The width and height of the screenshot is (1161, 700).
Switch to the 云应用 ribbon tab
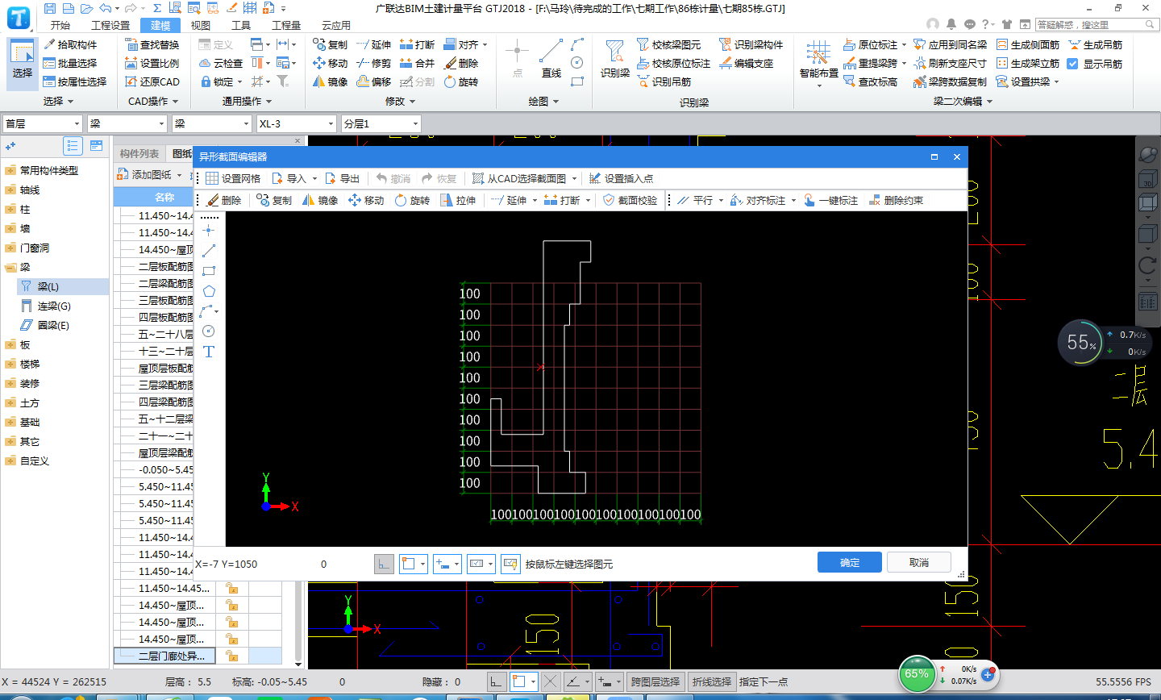(x=336, y=25)
